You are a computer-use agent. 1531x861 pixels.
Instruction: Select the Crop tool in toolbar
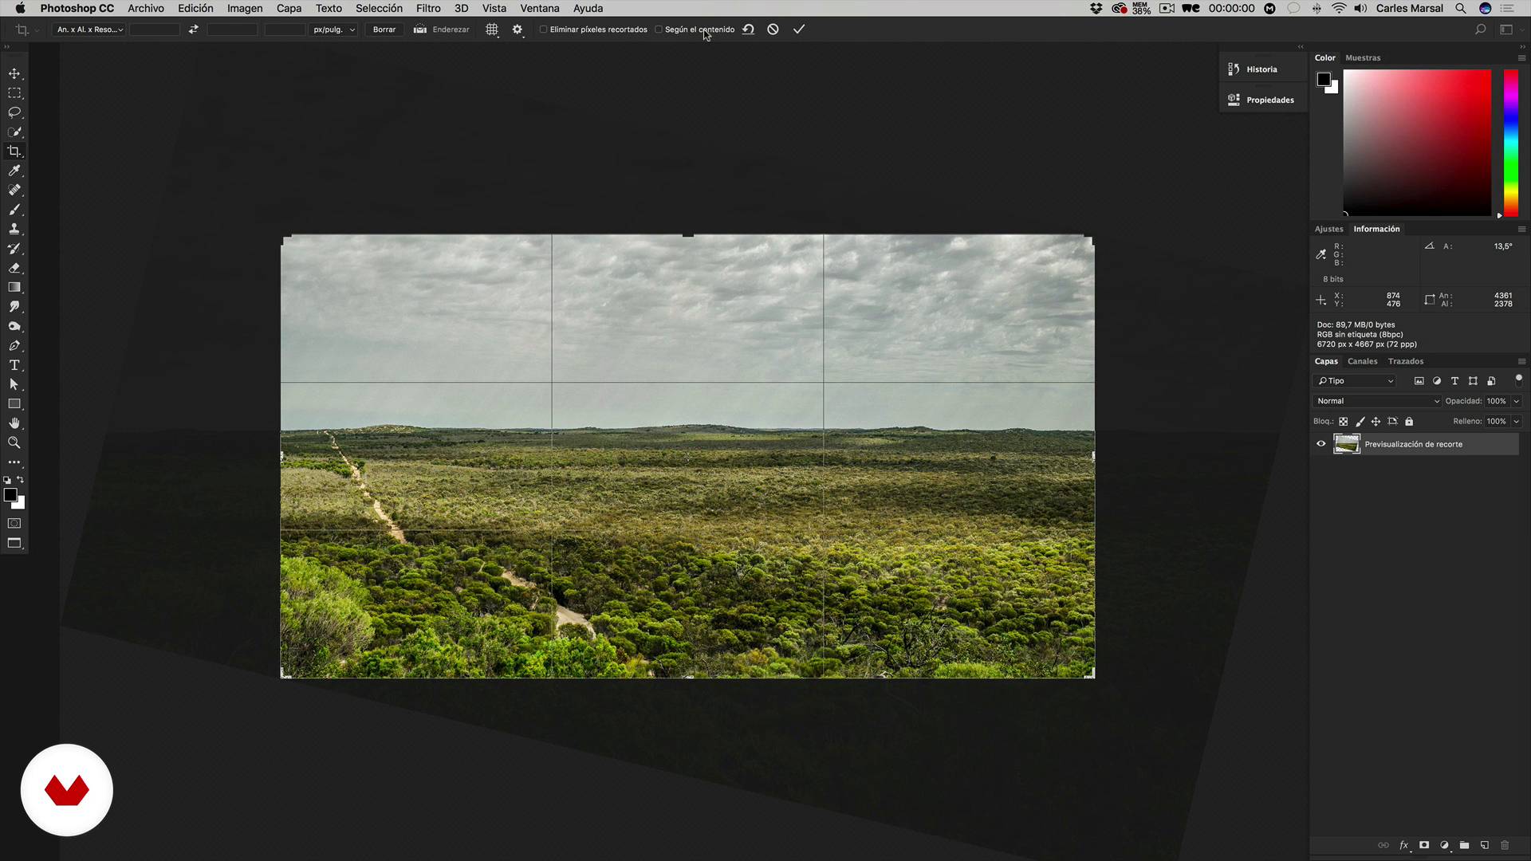click(x=14, y=151)
